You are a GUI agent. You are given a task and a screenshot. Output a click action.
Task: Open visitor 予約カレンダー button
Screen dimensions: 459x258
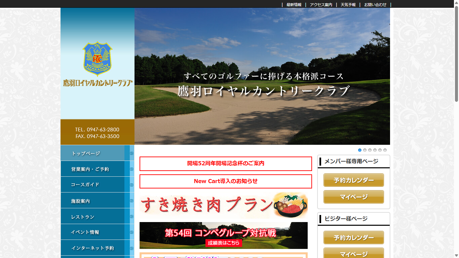pyautogui.click(x=354, y=238)
